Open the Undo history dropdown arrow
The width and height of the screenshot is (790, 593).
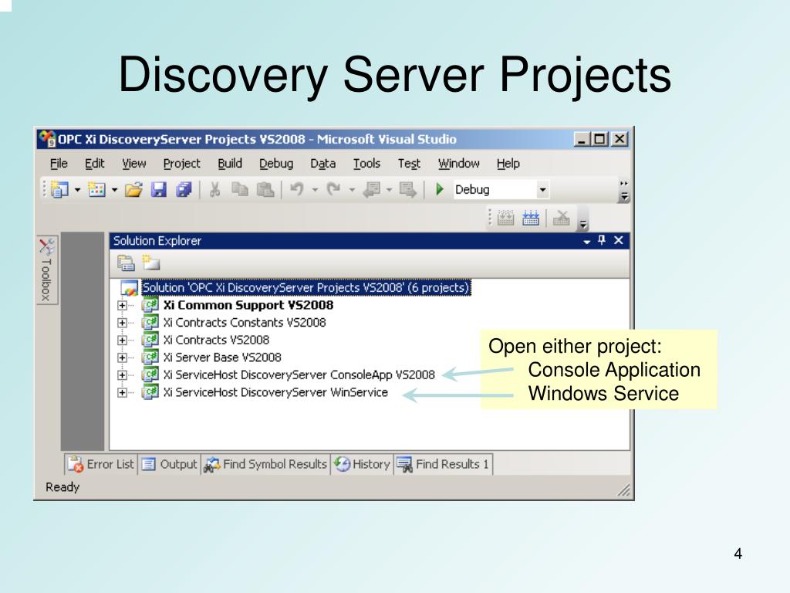(x=315, y=190)
